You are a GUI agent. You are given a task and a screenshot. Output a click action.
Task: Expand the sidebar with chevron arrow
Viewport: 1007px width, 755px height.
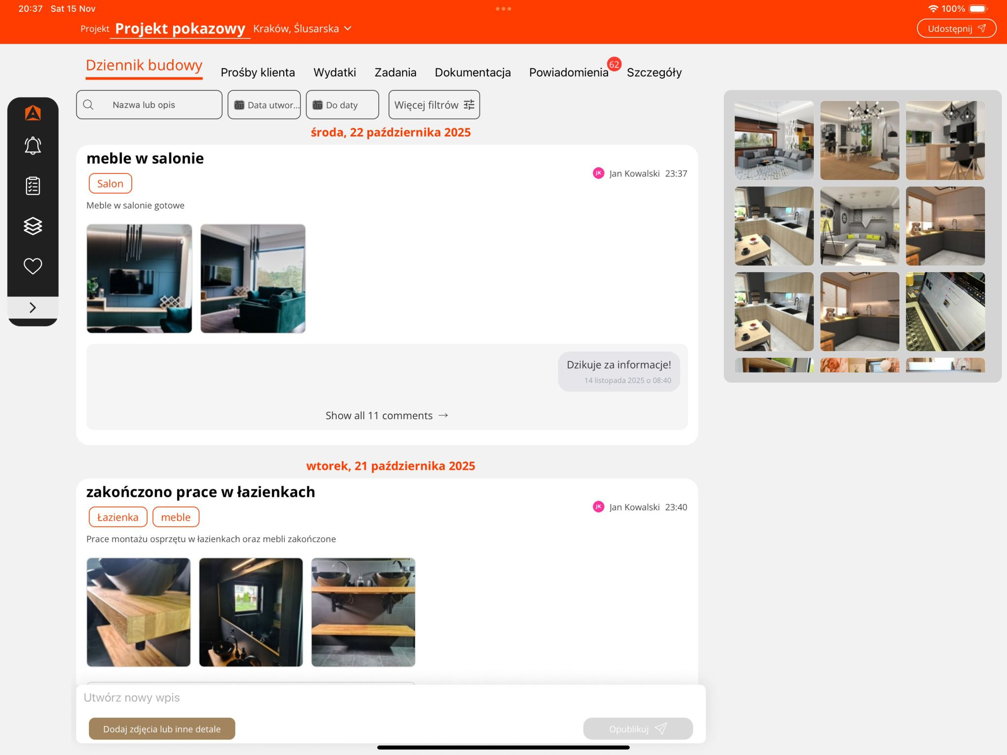coord(32,308)
